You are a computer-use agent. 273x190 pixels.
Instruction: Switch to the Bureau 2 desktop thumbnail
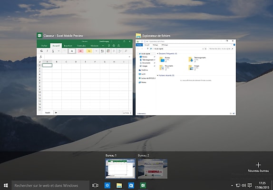153,169
